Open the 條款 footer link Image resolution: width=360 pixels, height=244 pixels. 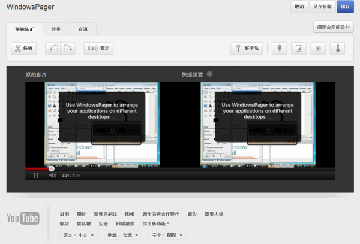(x=64, y=224)
